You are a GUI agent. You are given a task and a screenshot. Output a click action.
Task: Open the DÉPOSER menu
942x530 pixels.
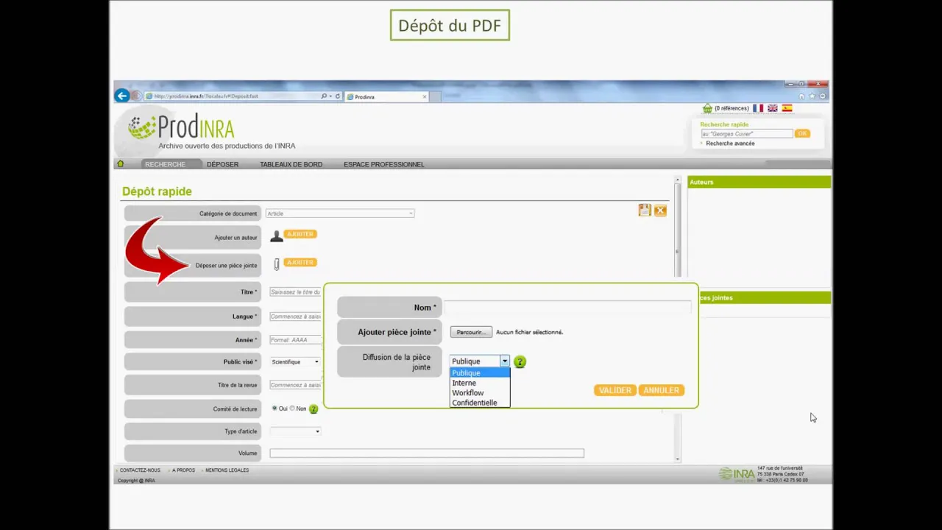[x=222, y=164]
